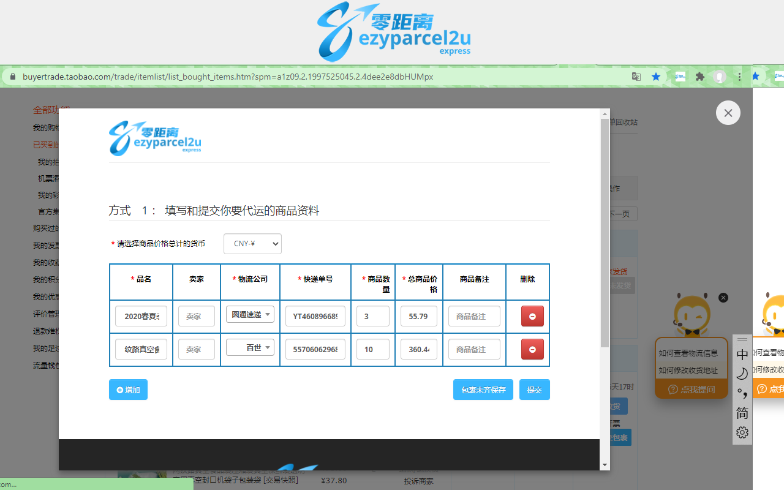Toggle half-moon width input mode
The height and width of the screenshot is (490, 784).
(742, 374)
